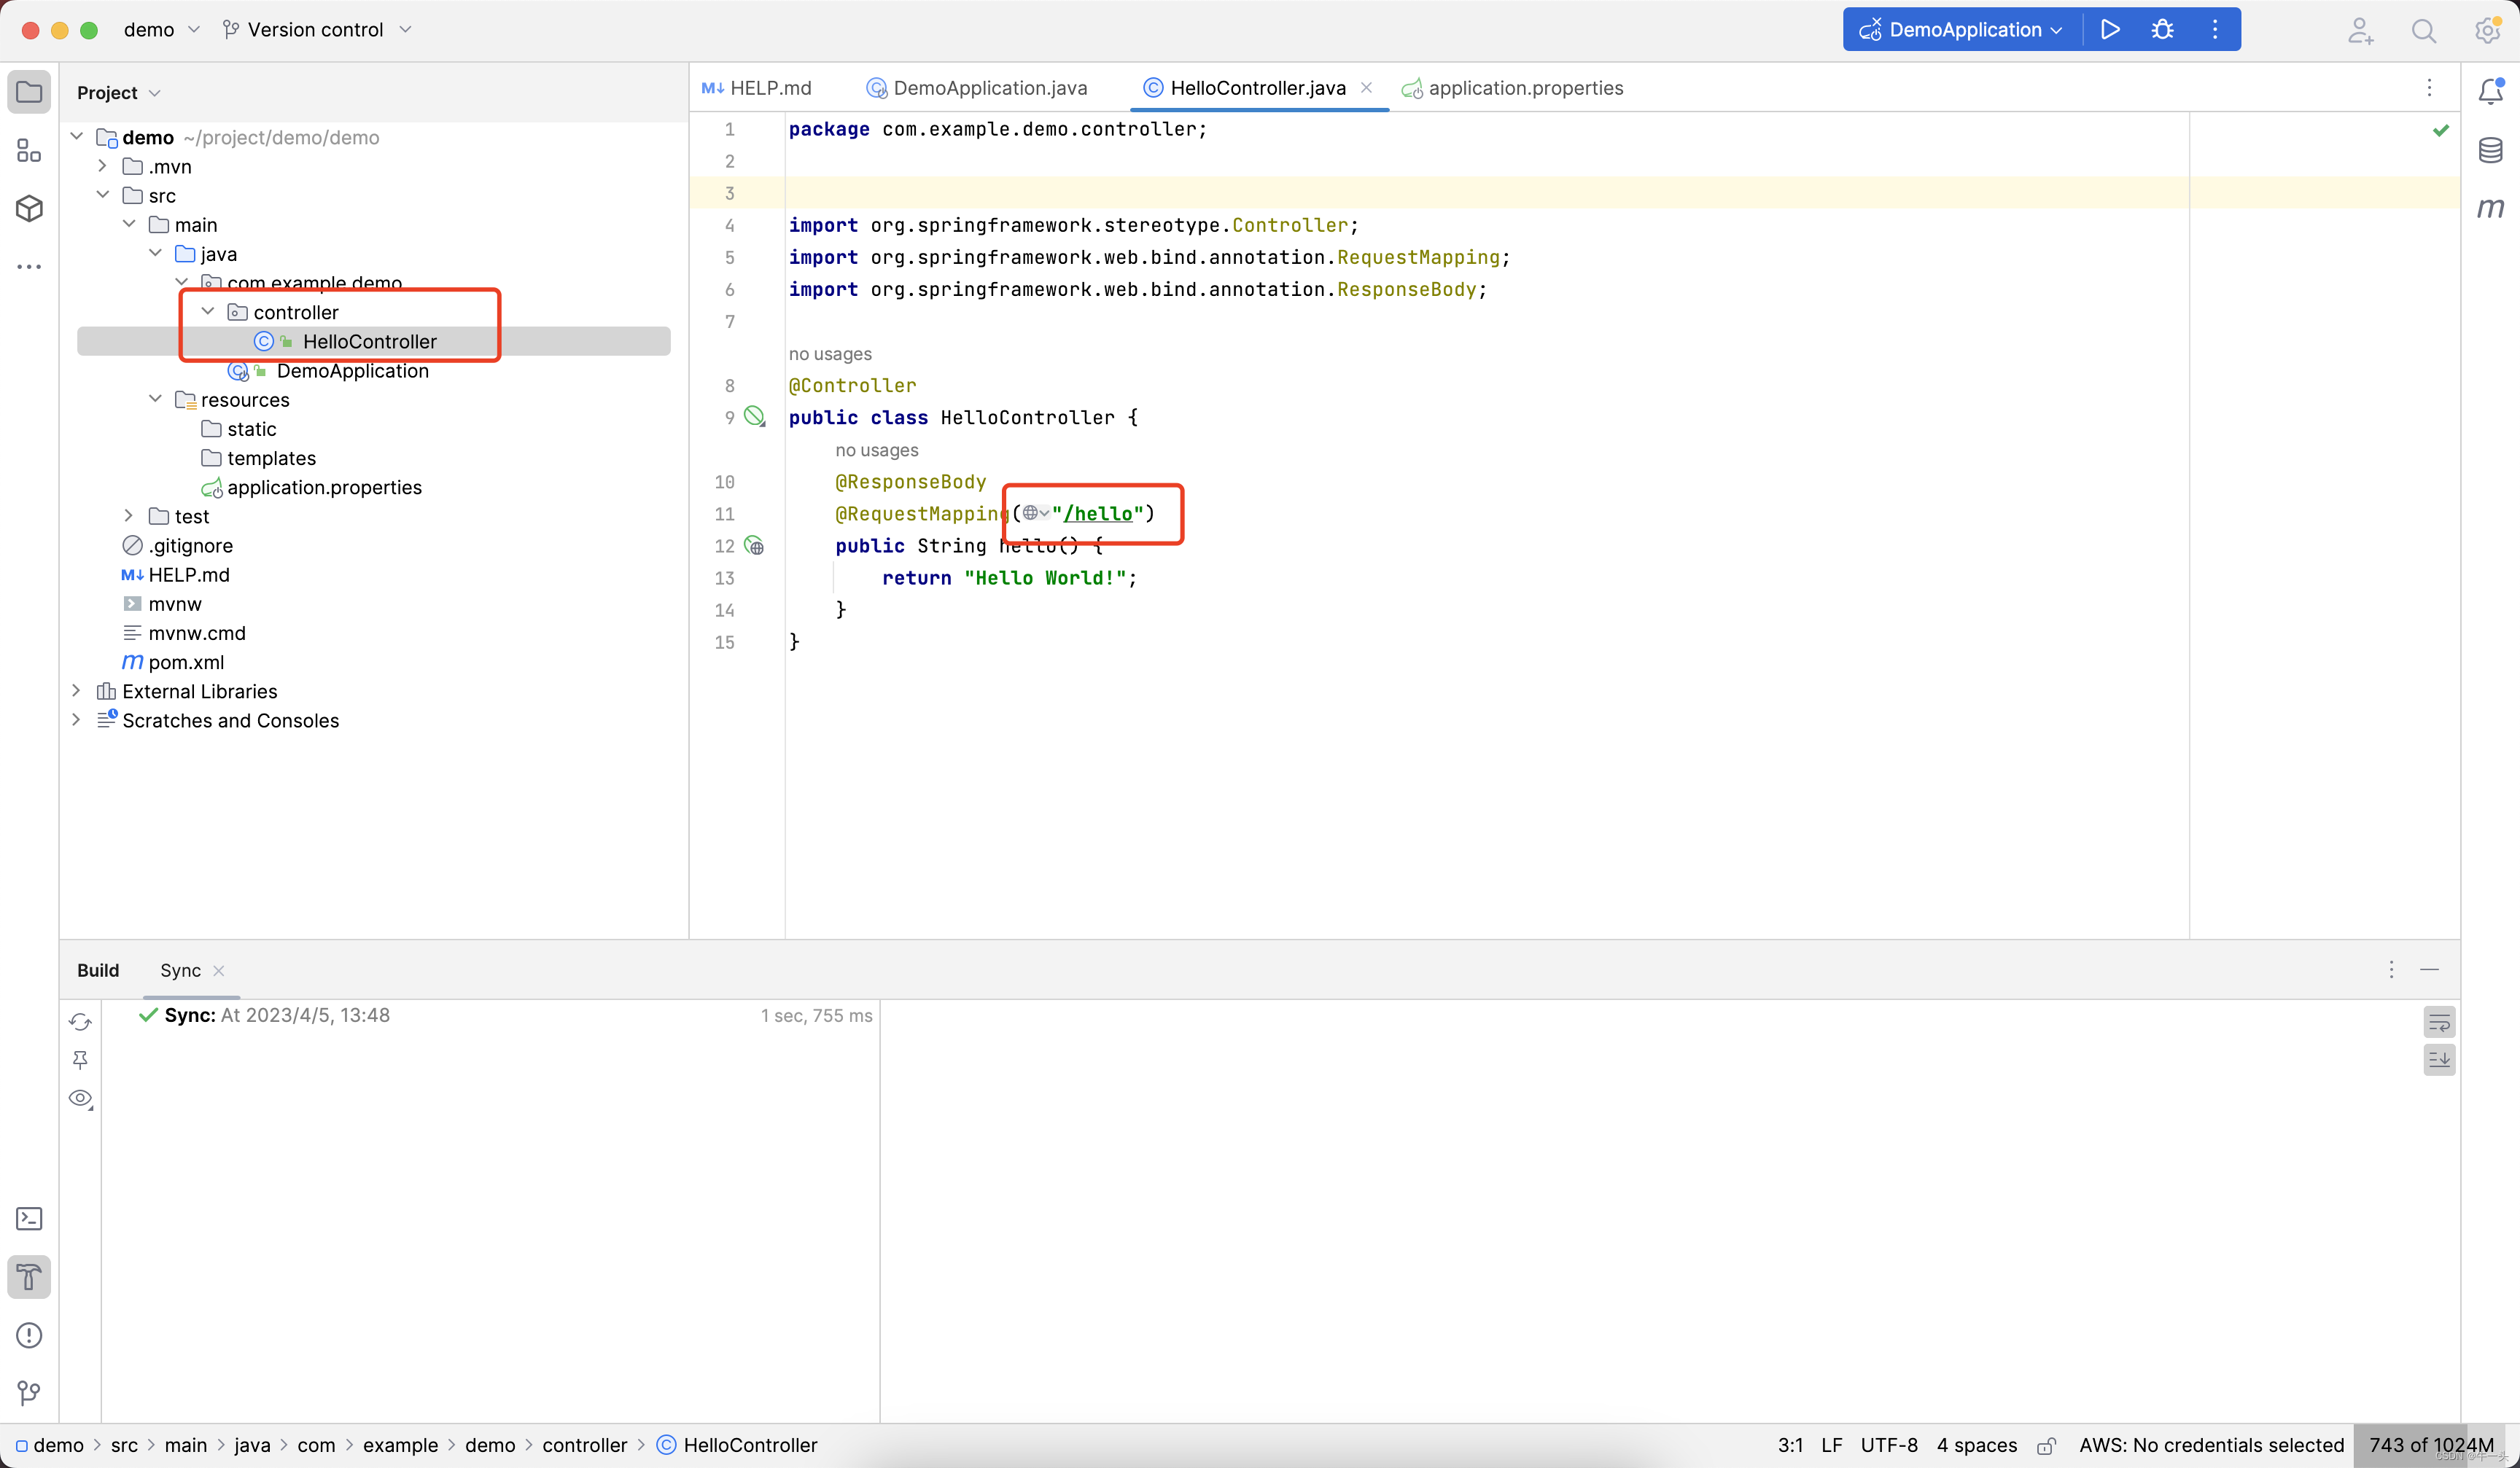Open the Database tool window icon
Viewport: 2520px width, 1468px height.
point(2490,150)
